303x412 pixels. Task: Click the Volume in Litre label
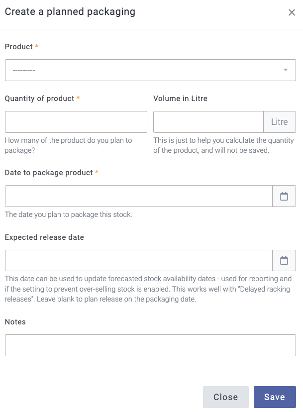point(180,99)
